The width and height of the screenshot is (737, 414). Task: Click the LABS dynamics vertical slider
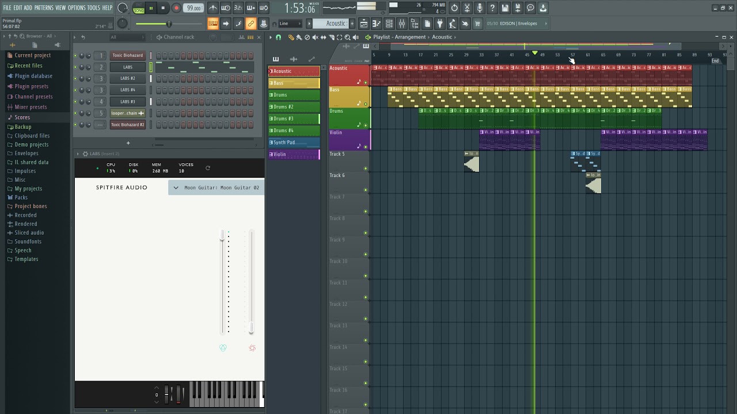click(x=251, y=282)
